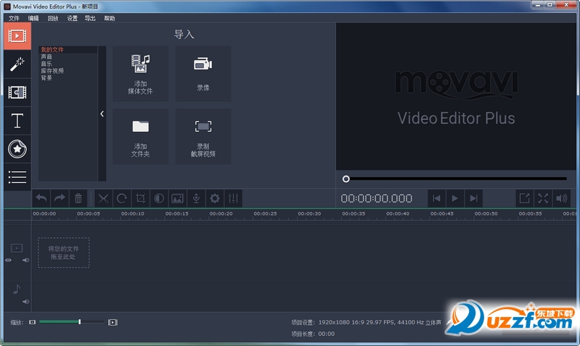580x346 pixels.
Task: Select the Split scissors tool
Action: [x=103, y=199]
